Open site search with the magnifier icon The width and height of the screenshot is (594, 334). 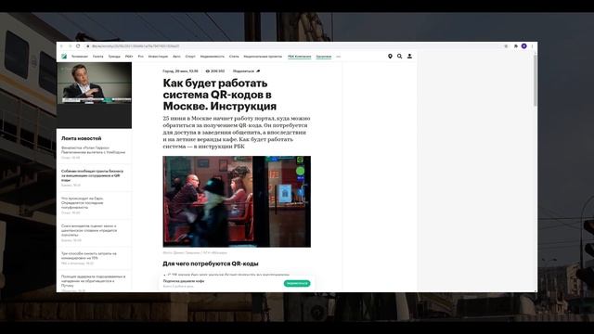(400, 57)
